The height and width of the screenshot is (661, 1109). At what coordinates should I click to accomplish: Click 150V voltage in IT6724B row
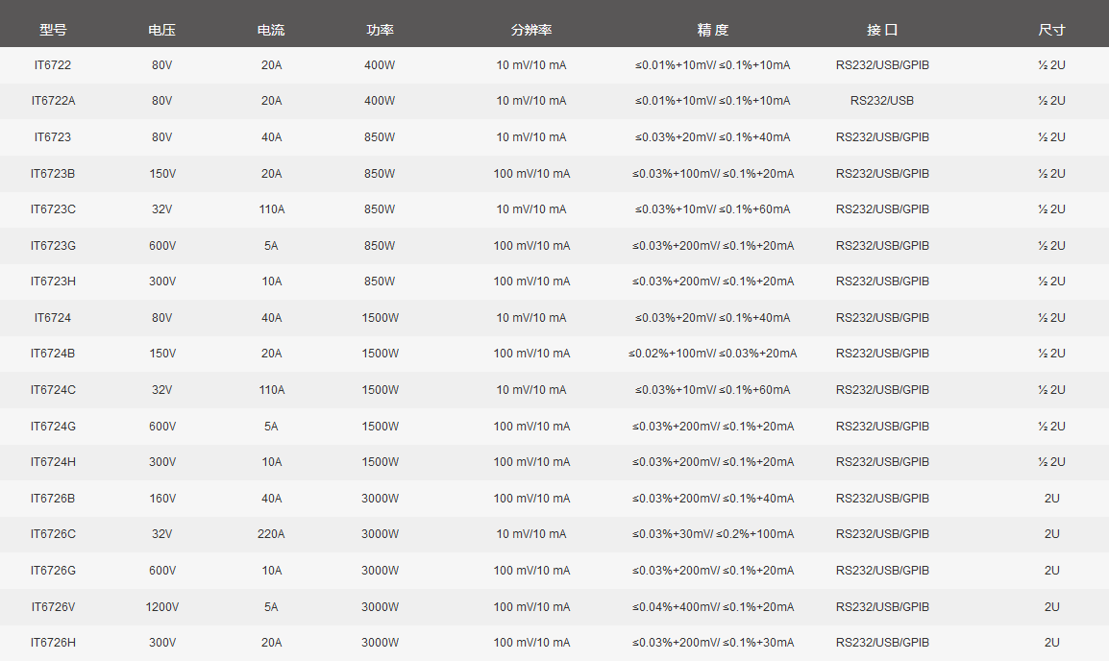tap(162, 354)
